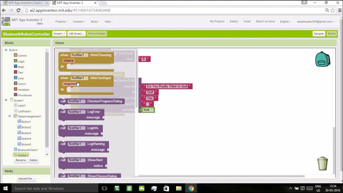Viewport: 343px width, 193px height.
Task: Open the Projects menu
Action: [61, 21]
